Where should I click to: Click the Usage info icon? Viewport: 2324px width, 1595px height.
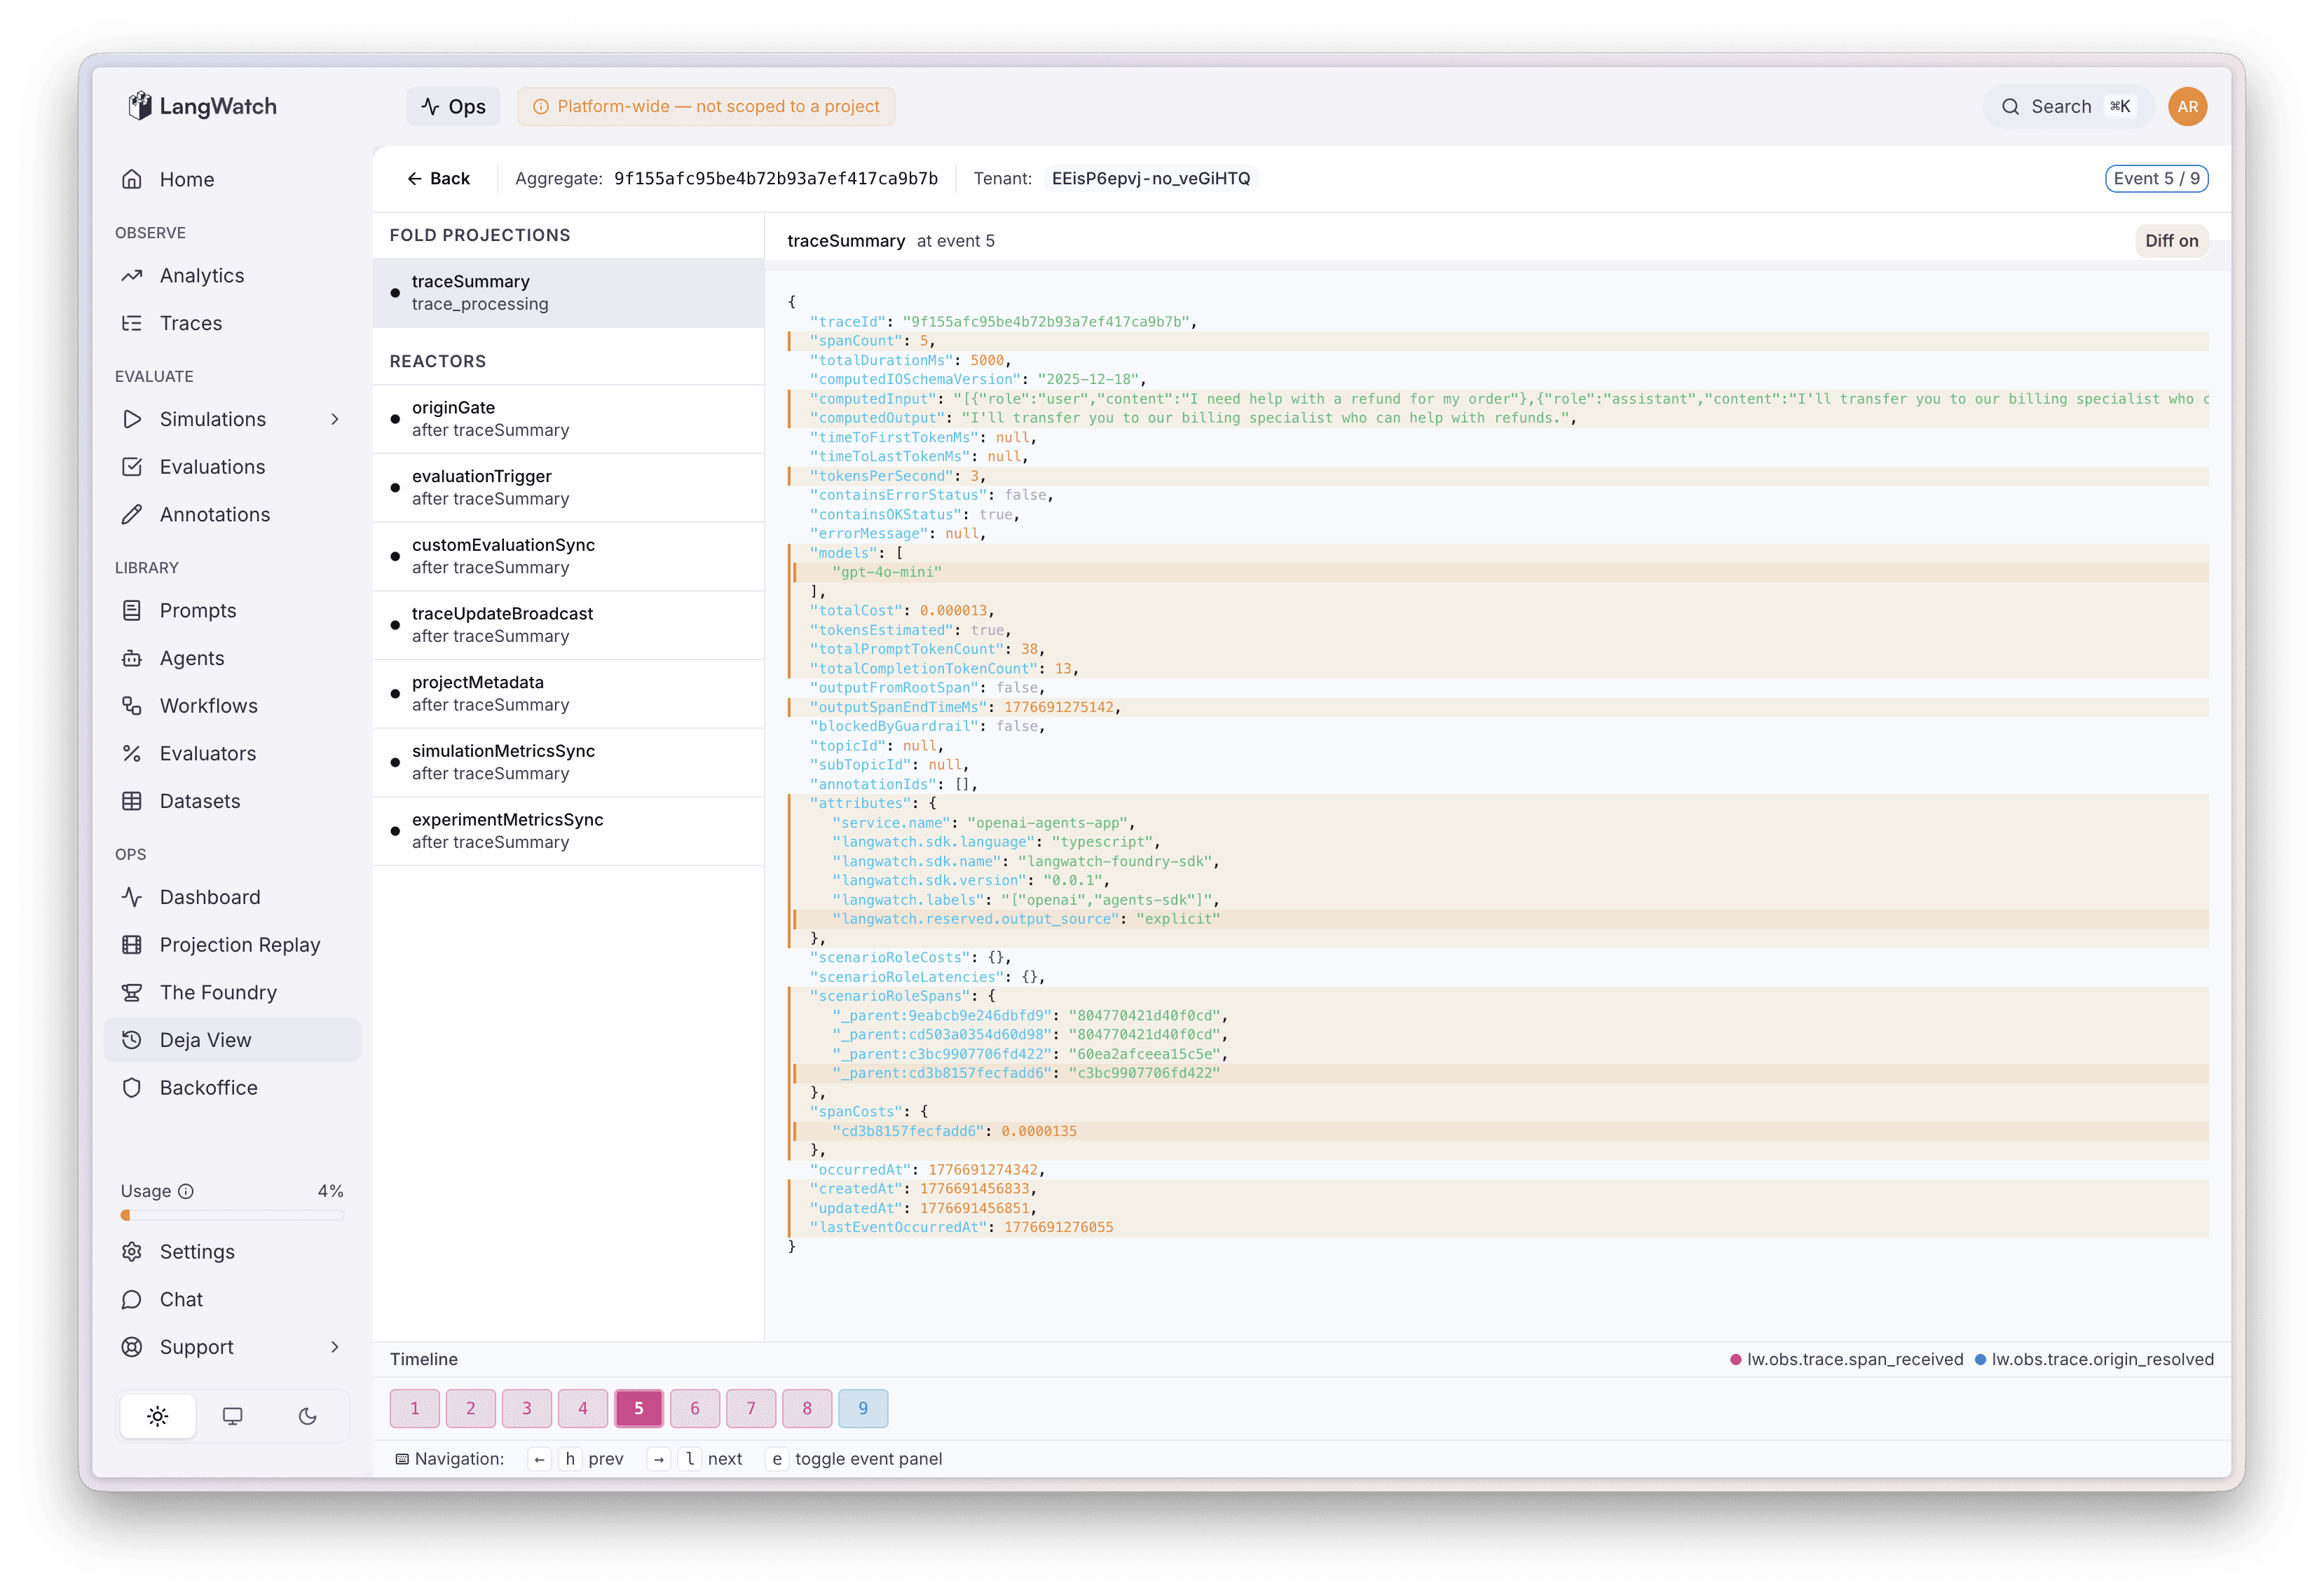tap(186, 1191)
